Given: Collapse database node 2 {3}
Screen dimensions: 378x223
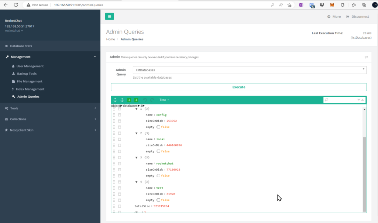Looking at the screenshot, I should pos(137,133).
